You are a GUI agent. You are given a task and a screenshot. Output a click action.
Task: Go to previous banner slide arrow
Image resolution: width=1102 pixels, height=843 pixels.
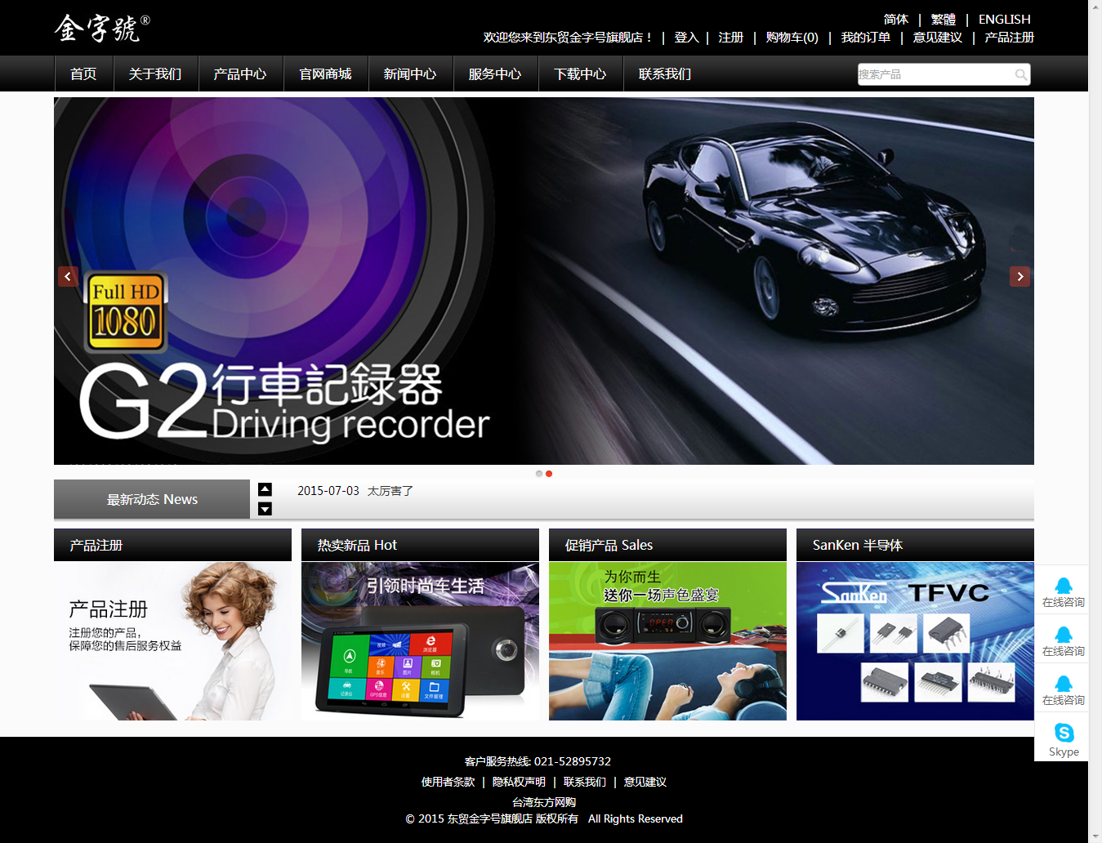[x=68, y=277]
